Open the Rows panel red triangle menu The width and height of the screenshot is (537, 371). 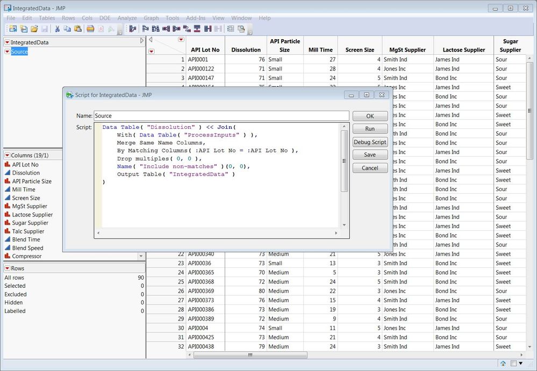(6, 267)
